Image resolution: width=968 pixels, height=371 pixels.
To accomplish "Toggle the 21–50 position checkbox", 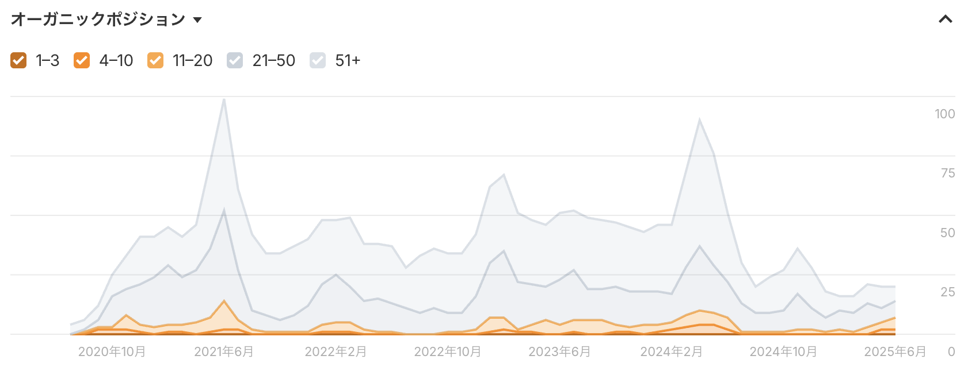I will [235, 60].
